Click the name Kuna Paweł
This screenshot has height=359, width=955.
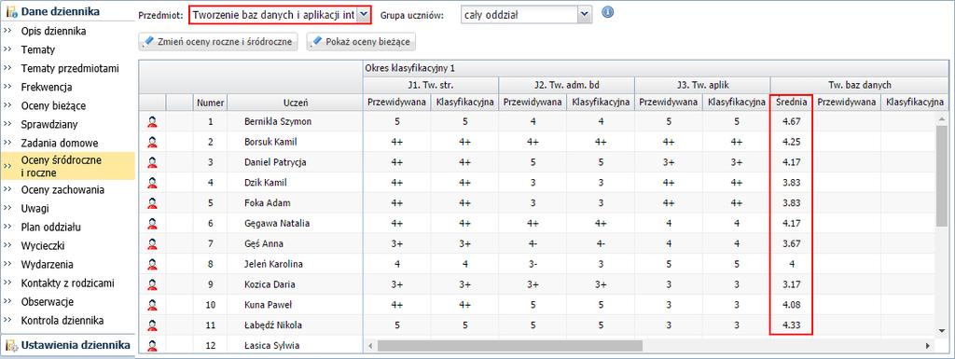point(268,305)
